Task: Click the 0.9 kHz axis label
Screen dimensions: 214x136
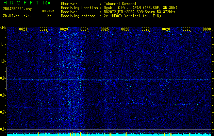Action: pos(3,78)
